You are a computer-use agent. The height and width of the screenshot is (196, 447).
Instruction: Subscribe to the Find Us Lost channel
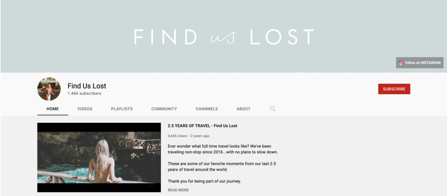point(394,89)
